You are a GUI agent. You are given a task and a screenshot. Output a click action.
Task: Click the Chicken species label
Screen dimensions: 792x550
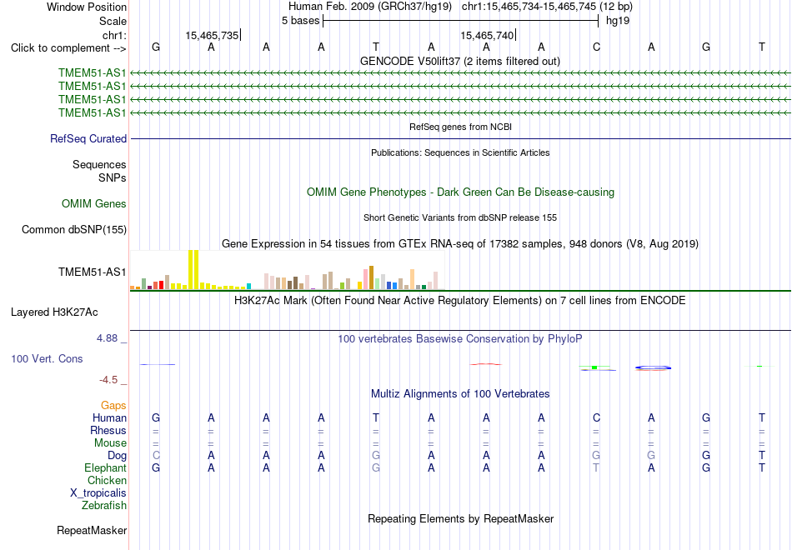click(x=107, y=480)
